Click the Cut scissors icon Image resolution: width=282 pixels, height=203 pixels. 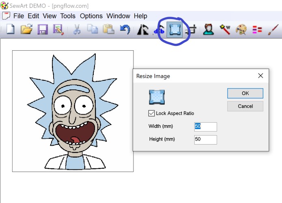click(x=77, y=29)
